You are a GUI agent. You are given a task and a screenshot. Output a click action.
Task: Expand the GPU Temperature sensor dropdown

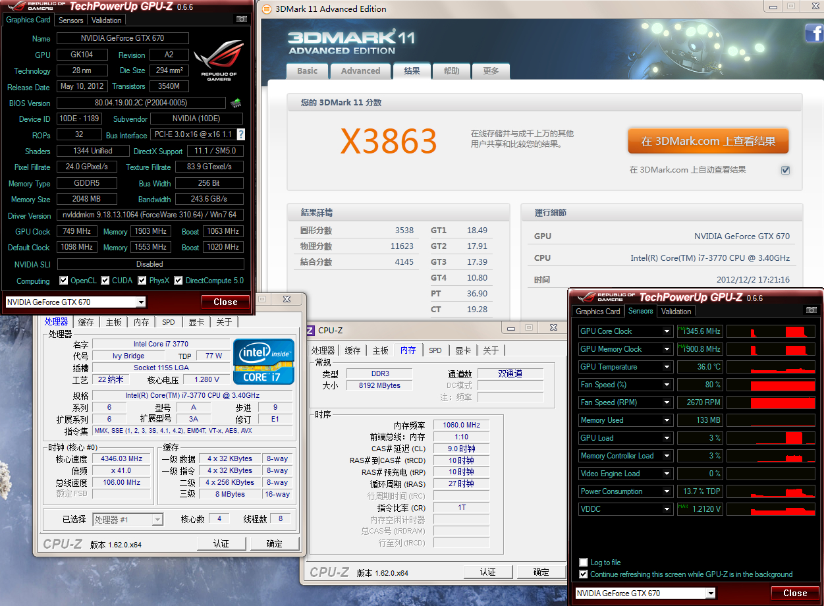(x=667, y=367)
